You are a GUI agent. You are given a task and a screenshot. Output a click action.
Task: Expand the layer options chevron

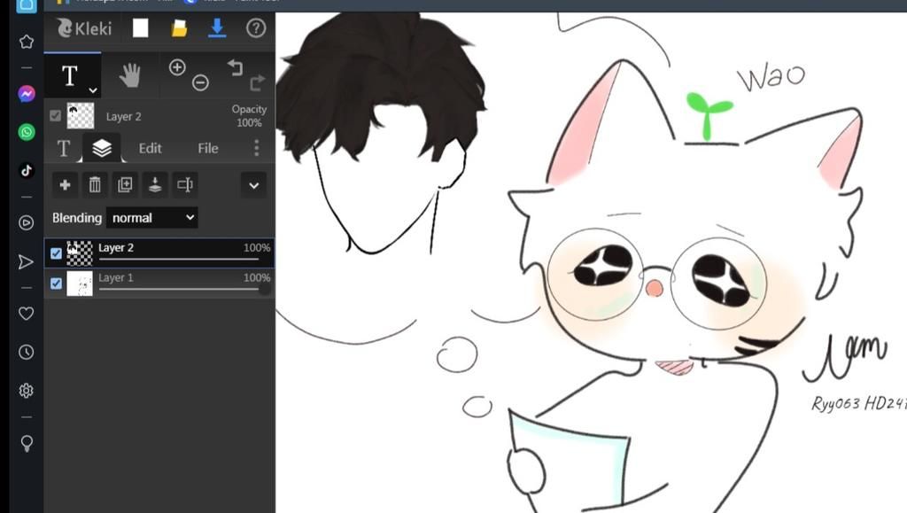[253, 185]
